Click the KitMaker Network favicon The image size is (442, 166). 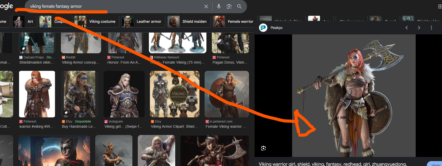coord(151,57)
